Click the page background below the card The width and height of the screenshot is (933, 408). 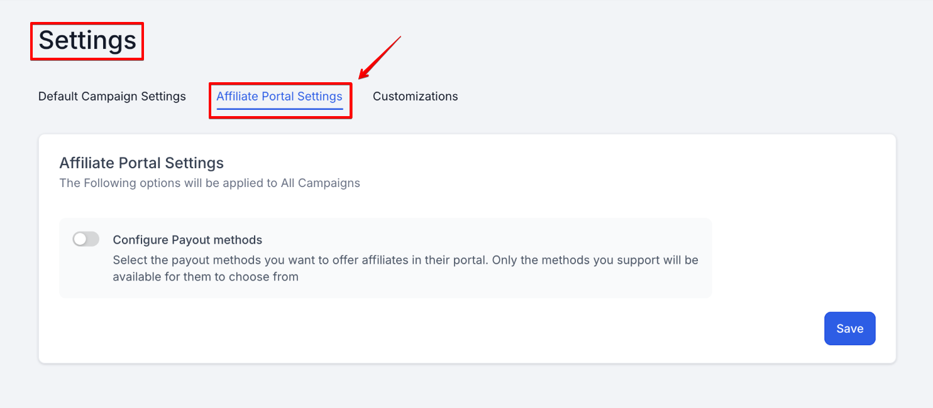coord(466,386)
